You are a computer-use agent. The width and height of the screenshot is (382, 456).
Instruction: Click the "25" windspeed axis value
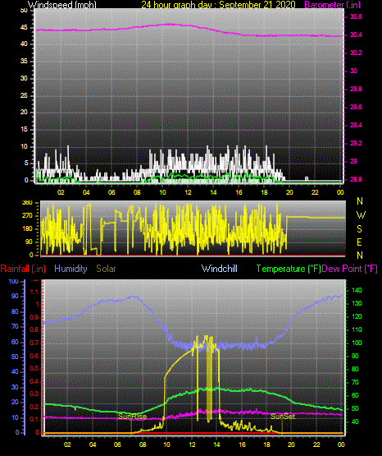click(24, 95)
